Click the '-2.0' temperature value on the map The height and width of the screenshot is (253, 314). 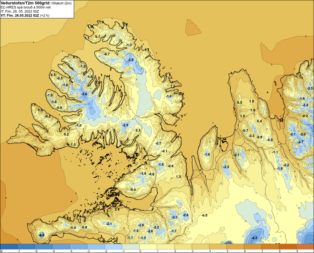pos(141,225)
